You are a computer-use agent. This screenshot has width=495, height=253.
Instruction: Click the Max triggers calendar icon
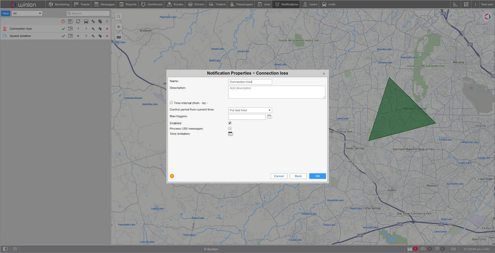[269, 117]
